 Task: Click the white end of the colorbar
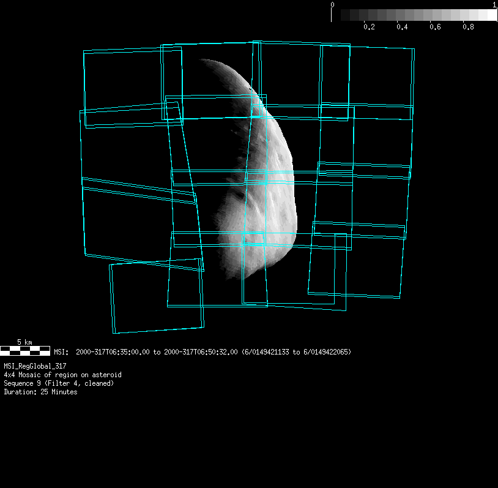[491, 15]
